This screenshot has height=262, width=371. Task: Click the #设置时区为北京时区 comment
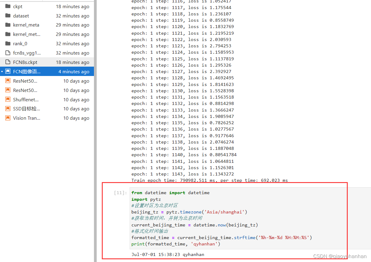pos(155,206)
